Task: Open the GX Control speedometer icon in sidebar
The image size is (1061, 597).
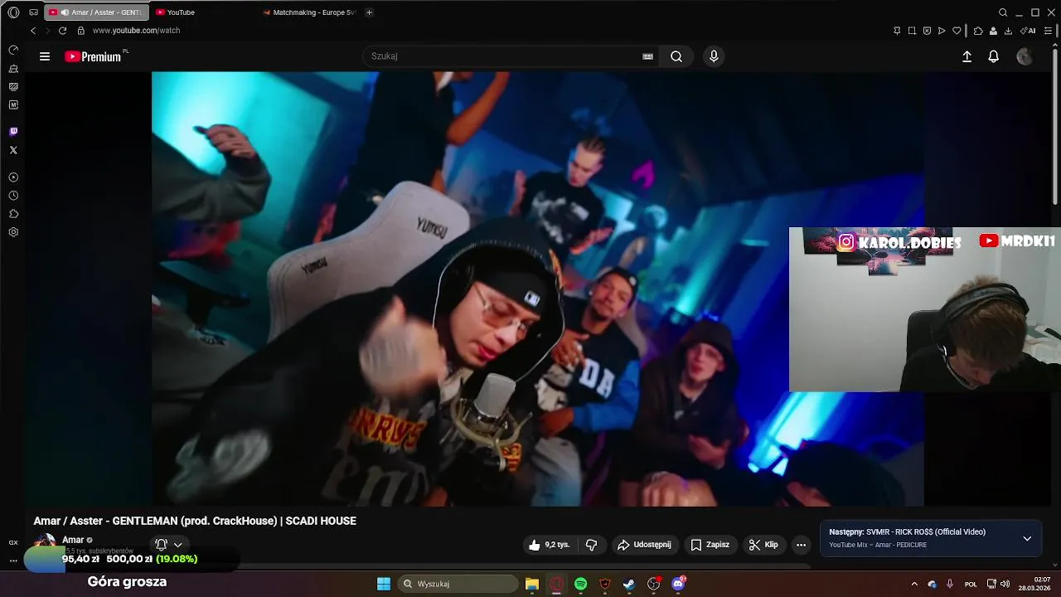Action: 13,50
